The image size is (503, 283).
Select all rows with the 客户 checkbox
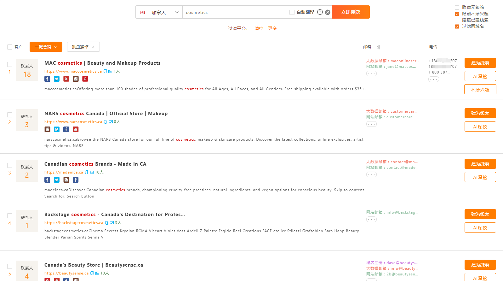(x=10, y=47)
